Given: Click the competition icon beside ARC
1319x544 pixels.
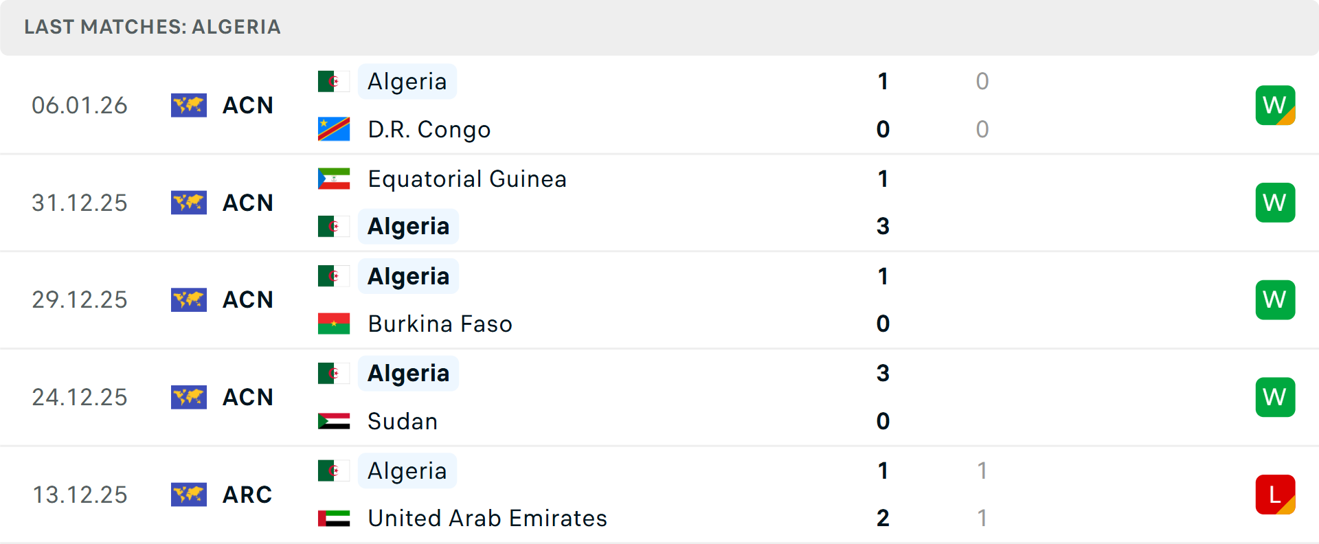Looking at the screenshot, I should (189, 495).
